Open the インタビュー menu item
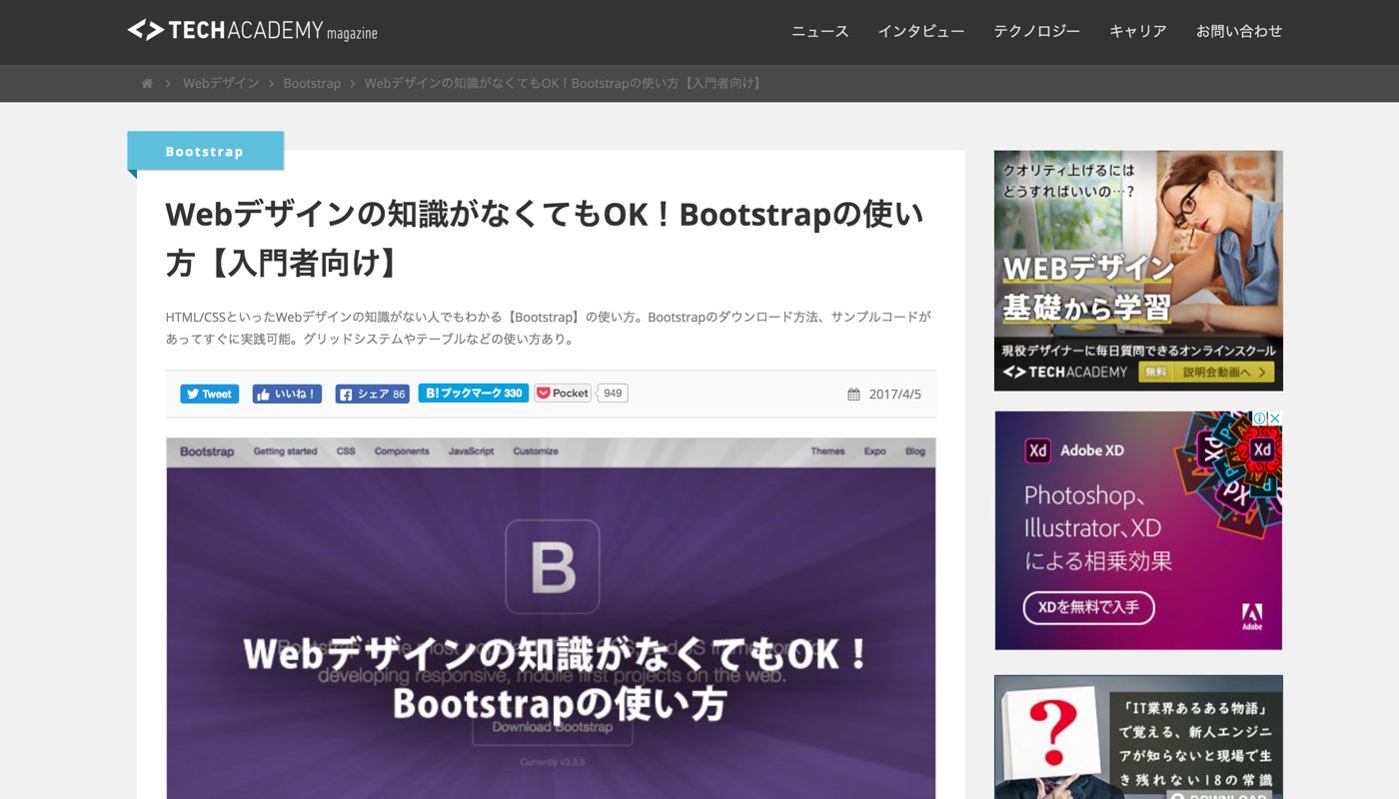Screen dimensions: 1399x799 [x=921, y=31]
